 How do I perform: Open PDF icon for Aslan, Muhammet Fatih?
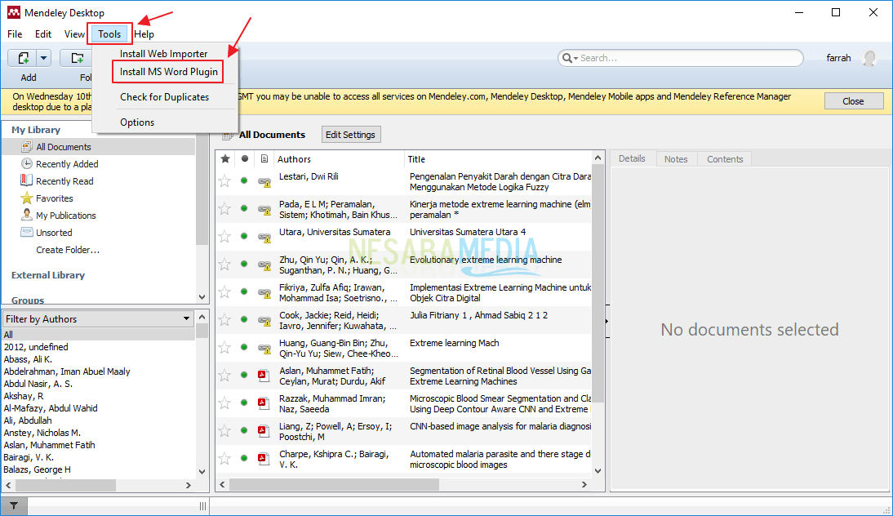263,375
